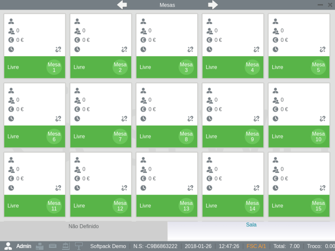
Task: Click the Livre green bar on Mesa 11
Action: click(25, 206)
